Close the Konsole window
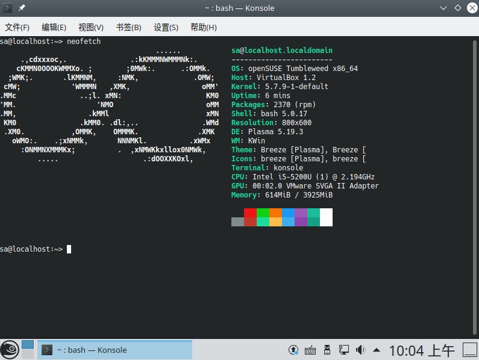Screen dimensions: 479x360 point(472,8)
